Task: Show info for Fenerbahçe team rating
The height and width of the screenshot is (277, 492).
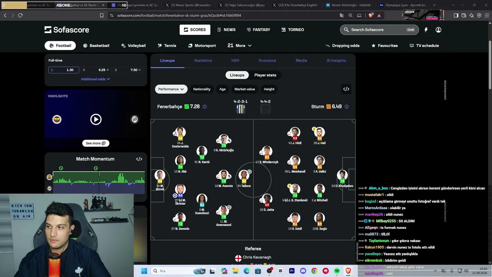Action: point(204,107)
